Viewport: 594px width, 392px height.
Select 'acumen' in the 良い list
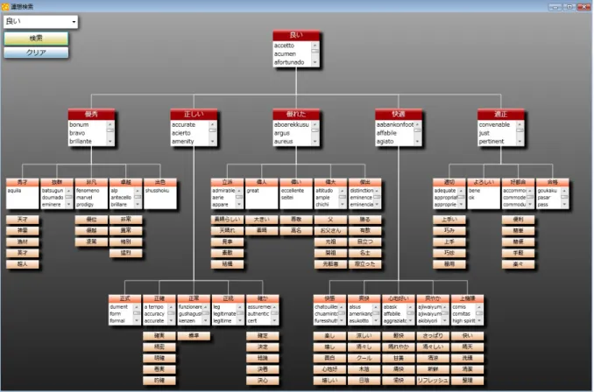point(285,53)
